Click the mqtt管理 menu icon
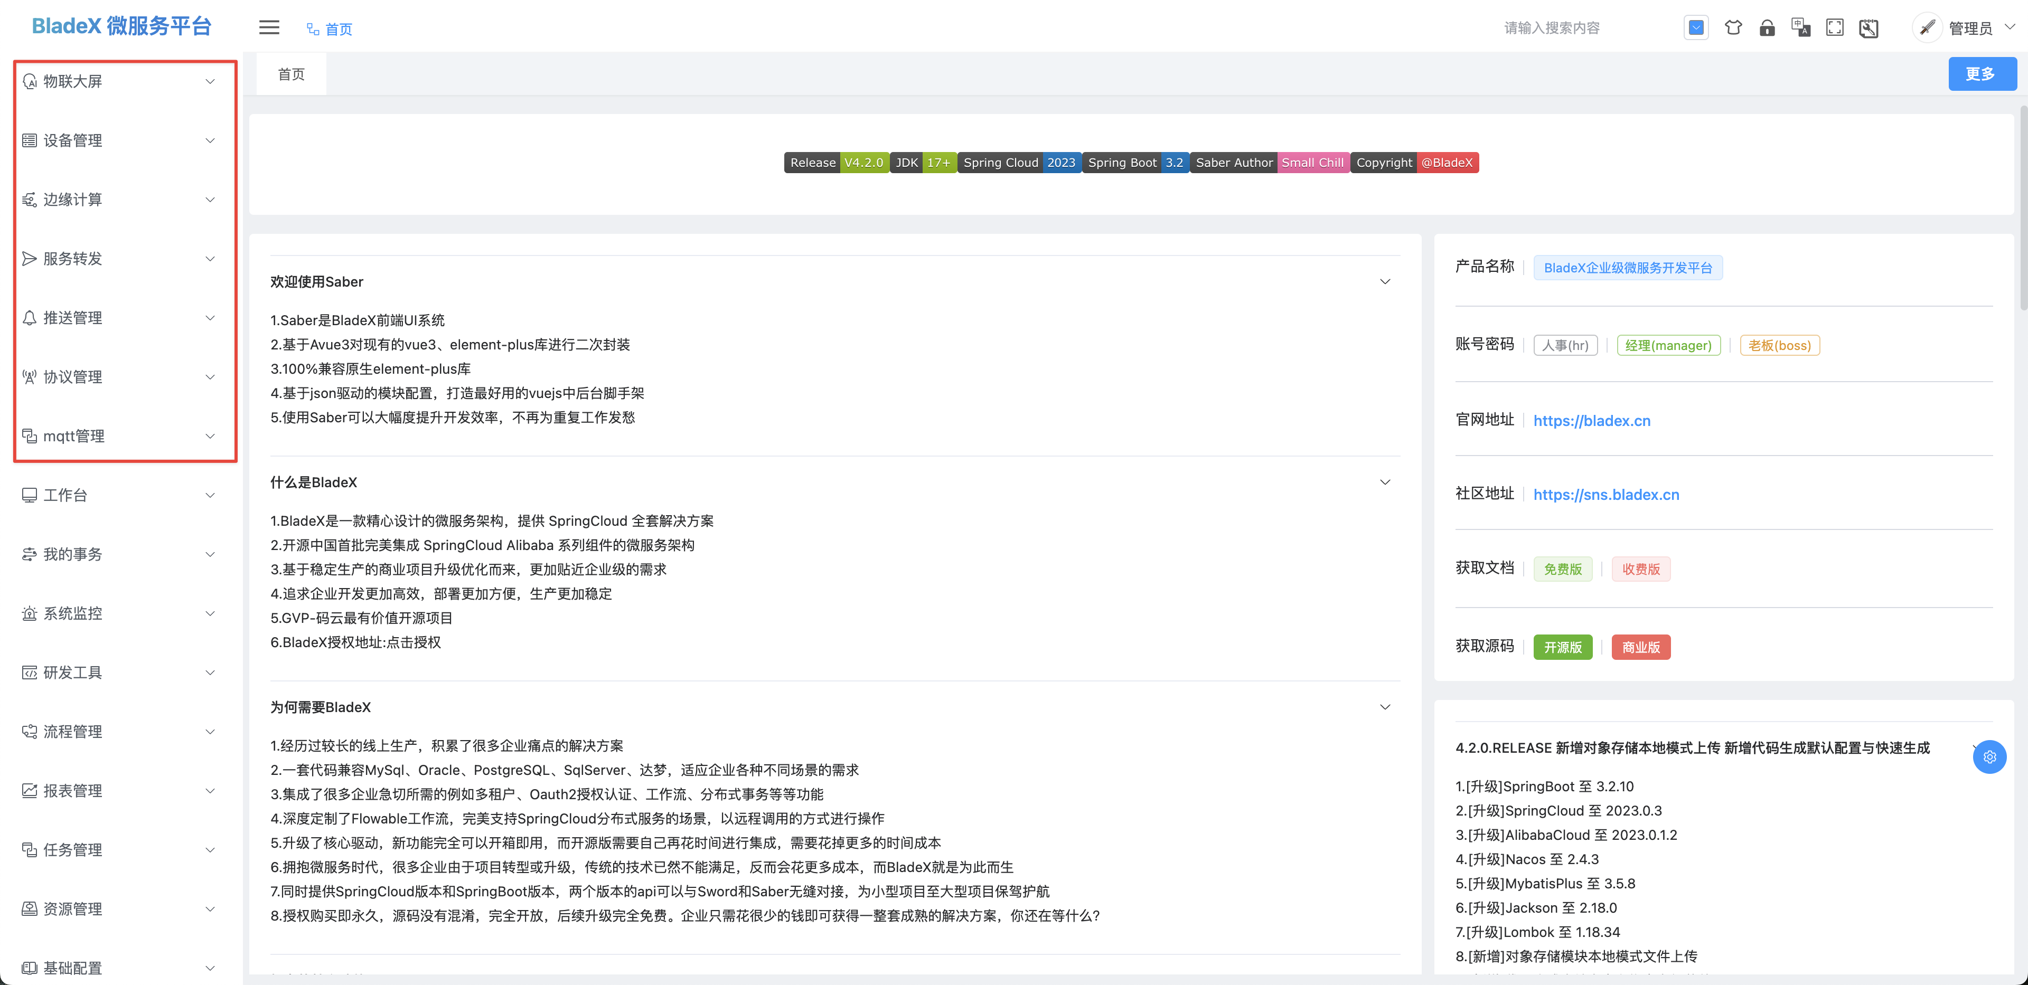Image resolution: width=2028 pixels, height=985 pixels. [x=29, y=435]
